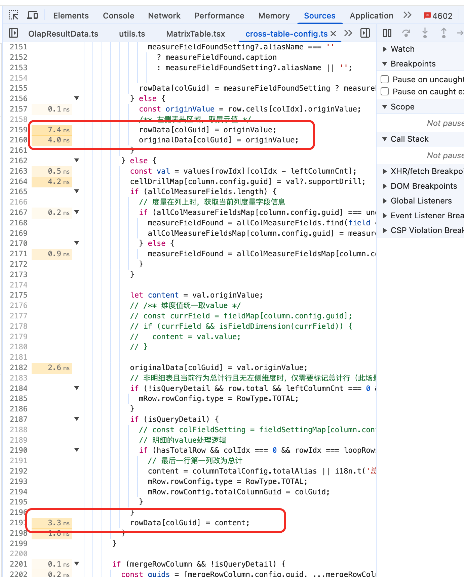Screen dimensions: 464x577
Task: Toggle the device toolbar icon
Action: coord(32,15)
